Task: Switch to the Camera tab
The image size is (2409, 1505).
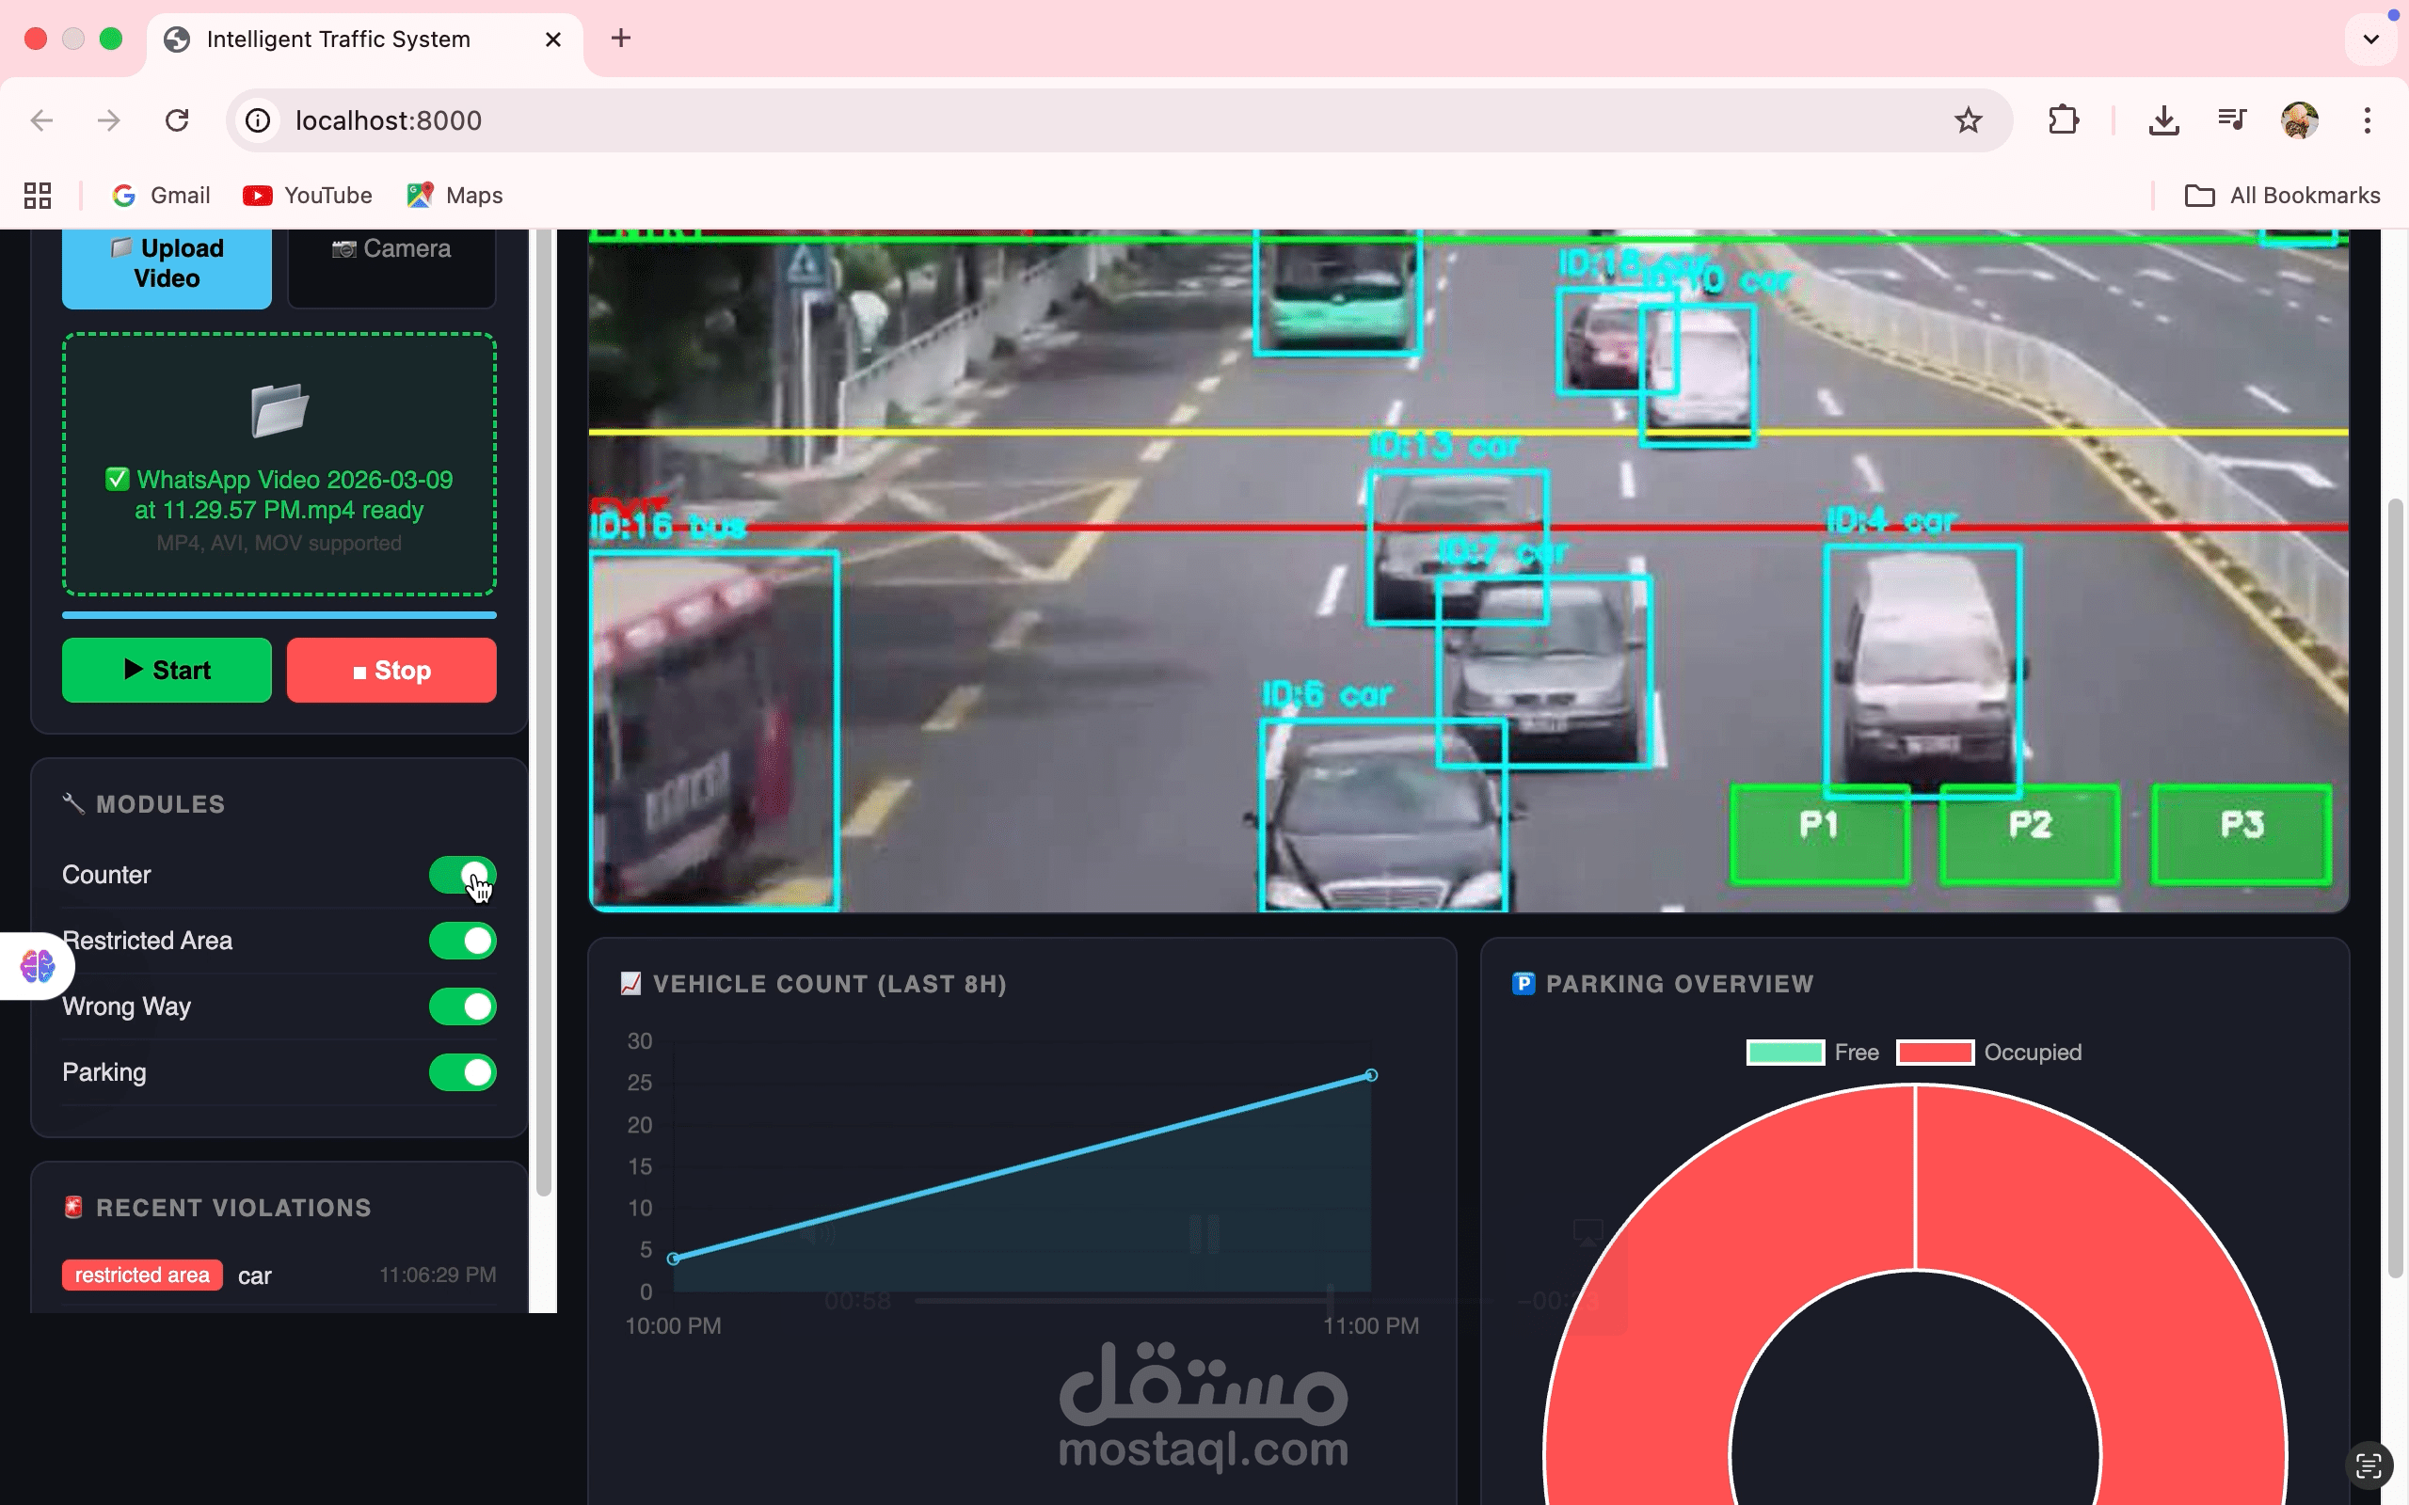Action: pos(391,261)
